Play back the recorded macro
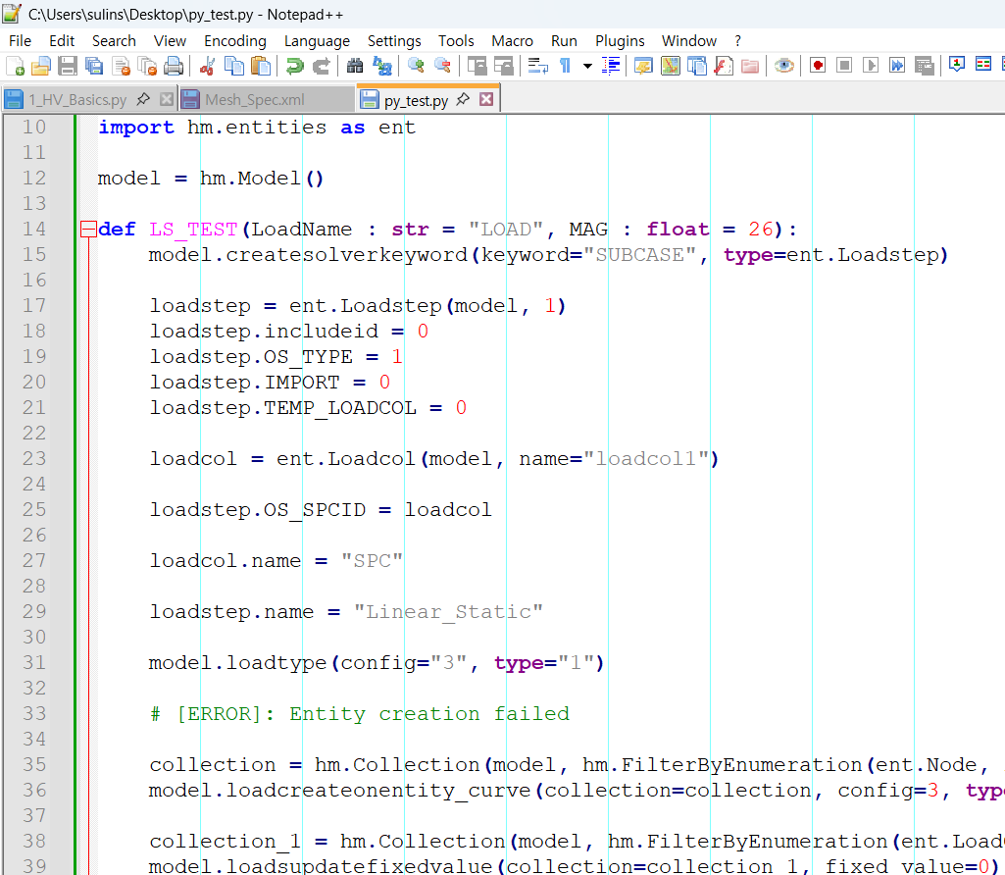Image resolution: width=1005 pixels, height=875 pixels. (871, 66)
